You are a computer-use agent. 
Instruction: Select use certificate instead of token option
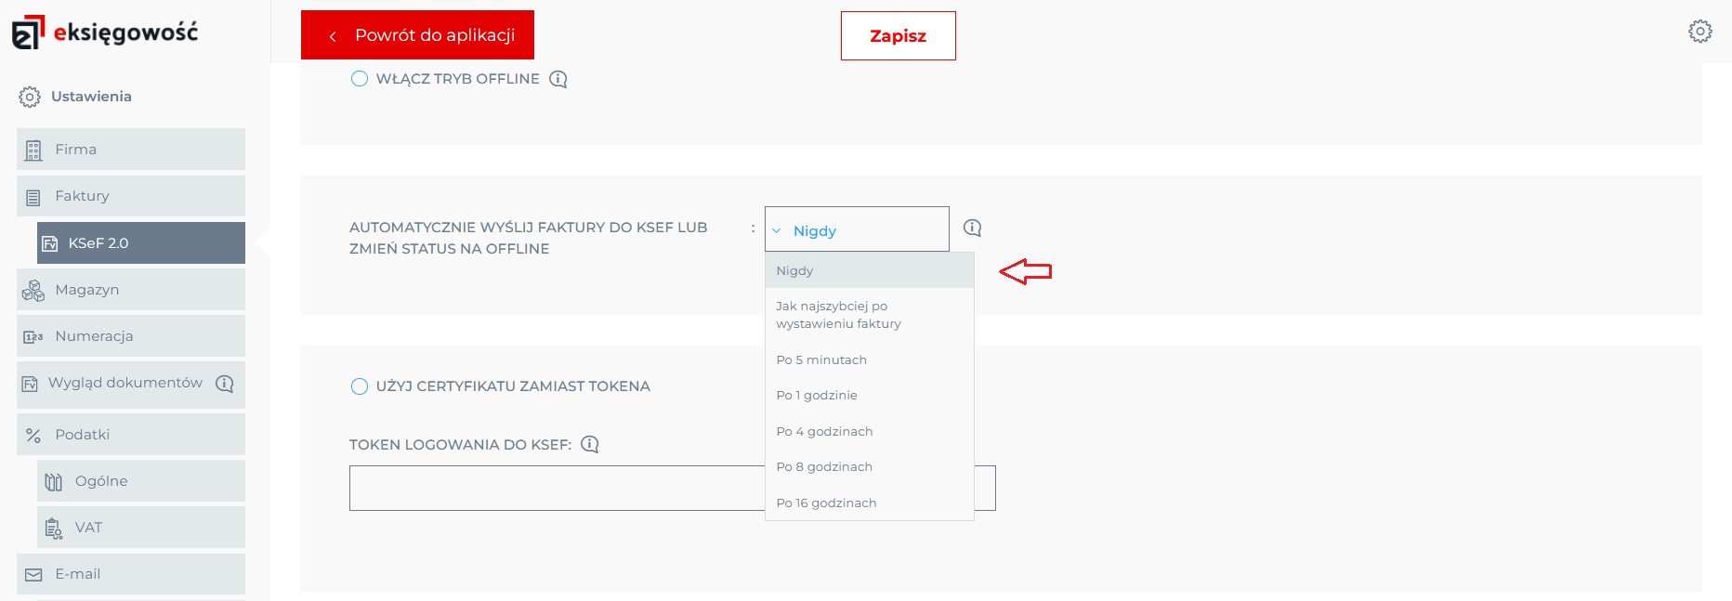(x=360, y=386)
